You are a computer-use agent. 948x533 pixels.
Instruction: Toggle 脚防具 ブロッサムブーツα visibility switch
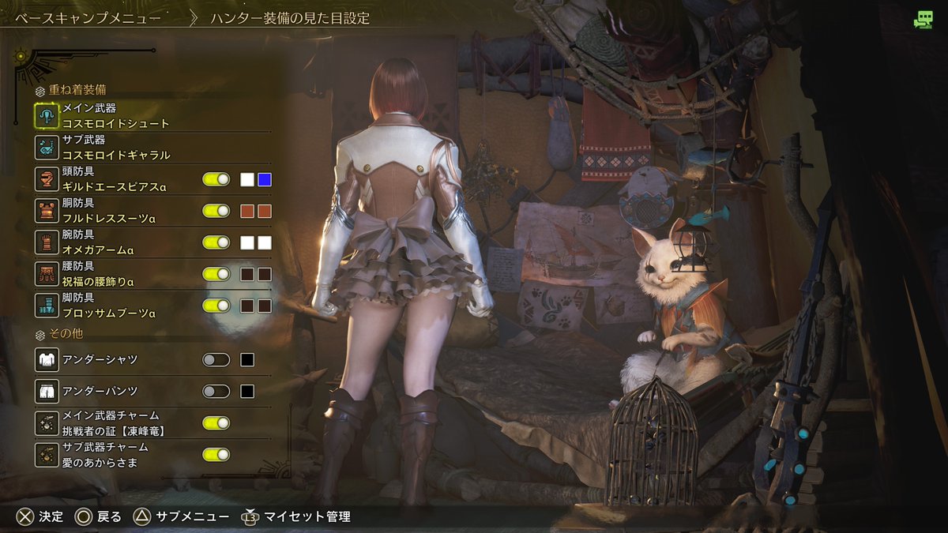pos(216,306)
